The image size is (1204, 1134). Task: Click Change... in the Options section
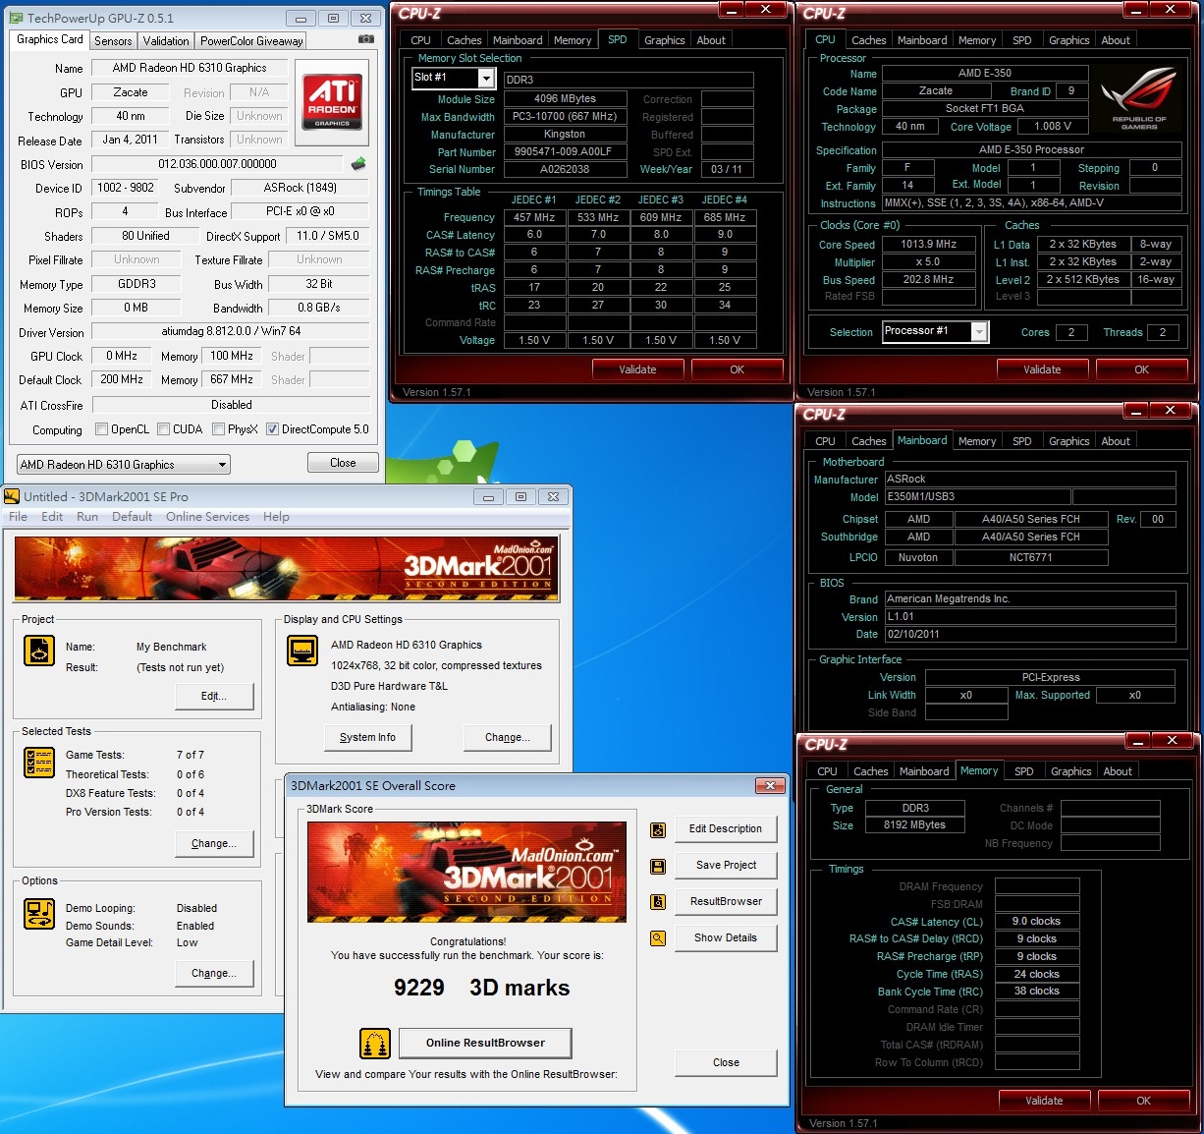point(213,973)
